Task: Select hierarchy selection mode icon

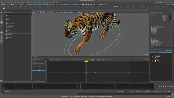Action: pyautogui.click(x=28, y=4)
